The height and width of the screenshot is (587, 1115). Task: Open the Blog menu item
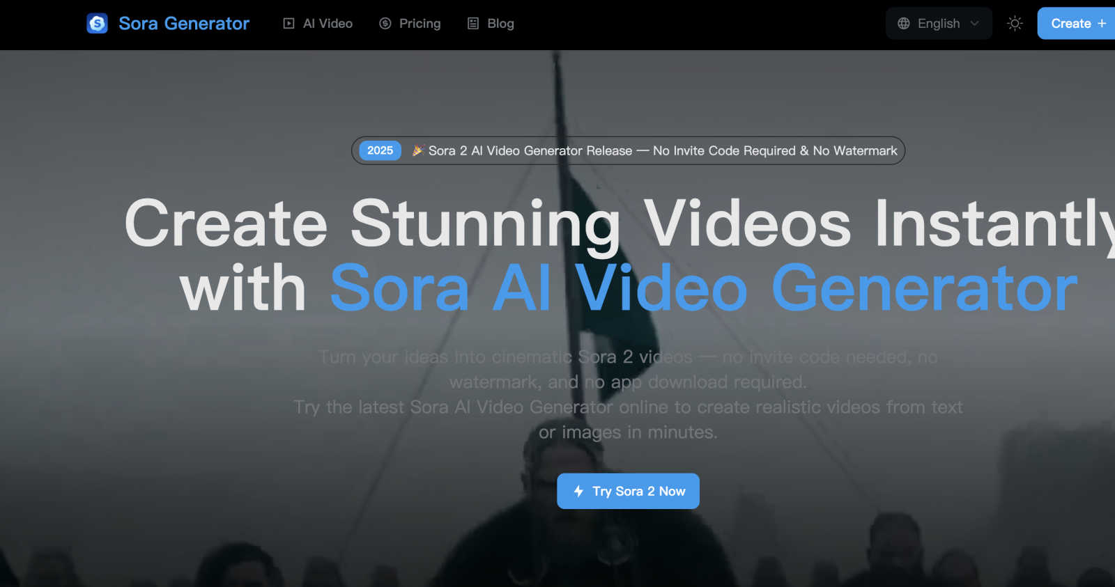coord(491,24)
